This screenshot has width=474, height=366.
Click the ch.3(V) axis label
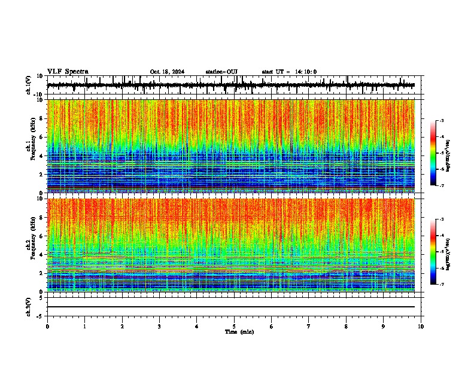[x=29, y=307]
